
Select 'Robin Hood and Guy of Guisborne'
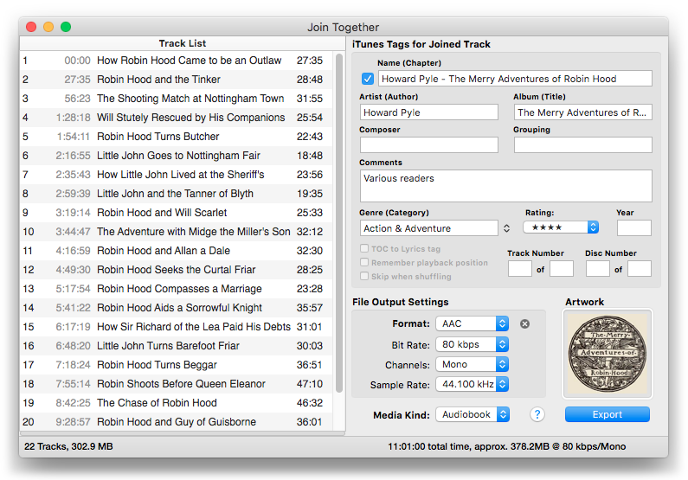[x=176, y=422]
